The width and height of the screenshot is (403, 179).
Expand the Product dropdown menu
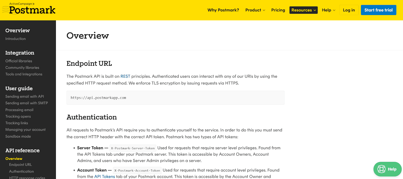tap(255, 10)
